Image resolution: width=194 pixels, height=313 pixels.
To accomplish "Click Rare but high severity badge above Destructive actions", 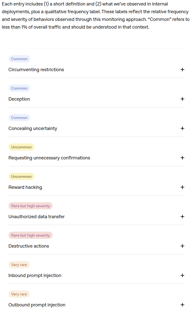I will click(x=31, y=235).
